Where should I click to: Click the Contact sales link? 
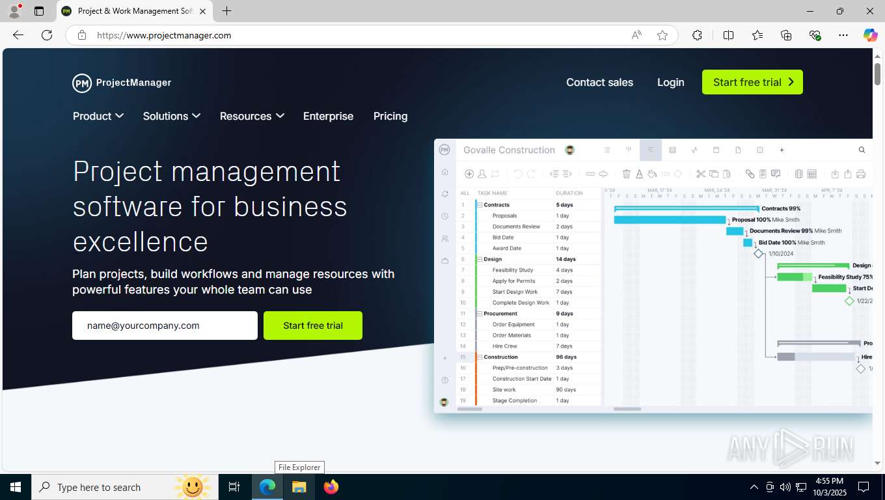point(599,82)
